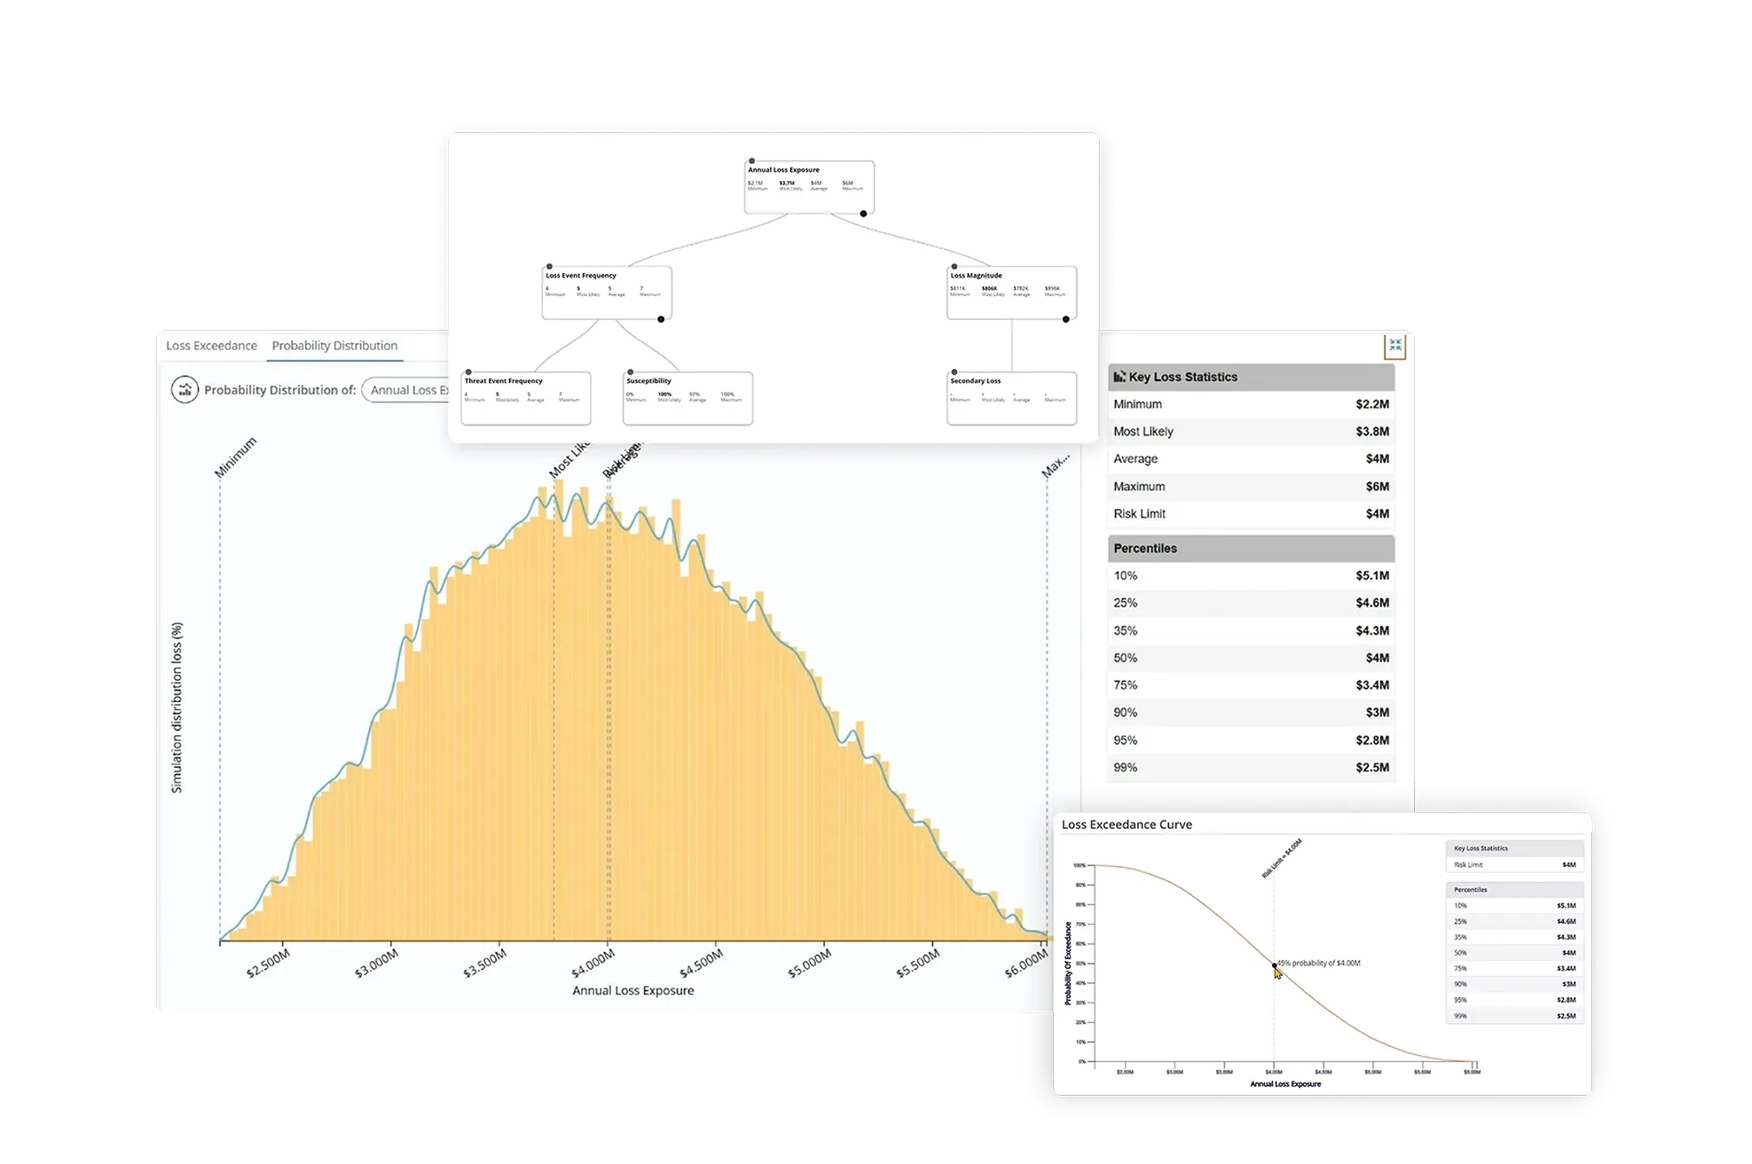Screen dimensions: 1752x1164
Task: Click the chart icon beside Probability Distribution of
Action: pos(185,390)
